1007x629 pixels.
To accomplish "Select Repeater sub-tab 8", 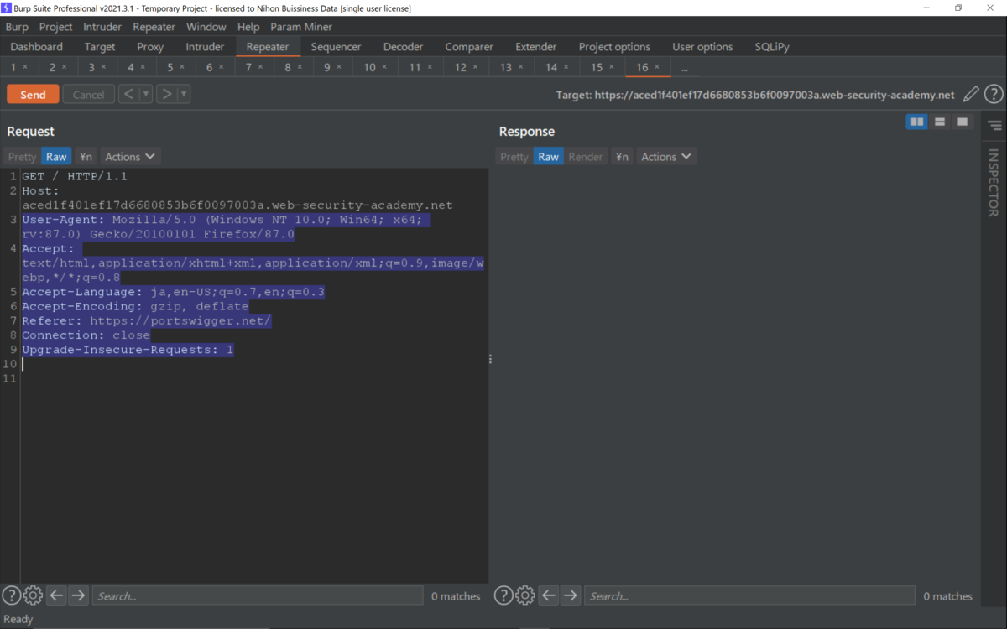I will click(x=288, y=67).
